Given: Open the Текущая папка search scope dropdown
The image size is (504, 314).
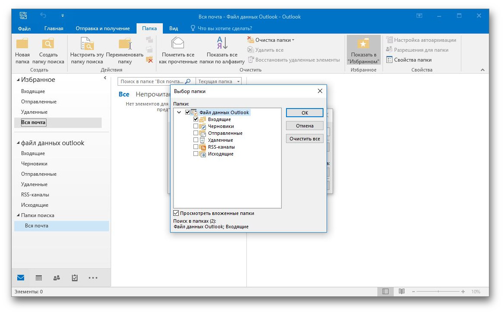Looking at the screenshot, I should [x=218, y=81].
